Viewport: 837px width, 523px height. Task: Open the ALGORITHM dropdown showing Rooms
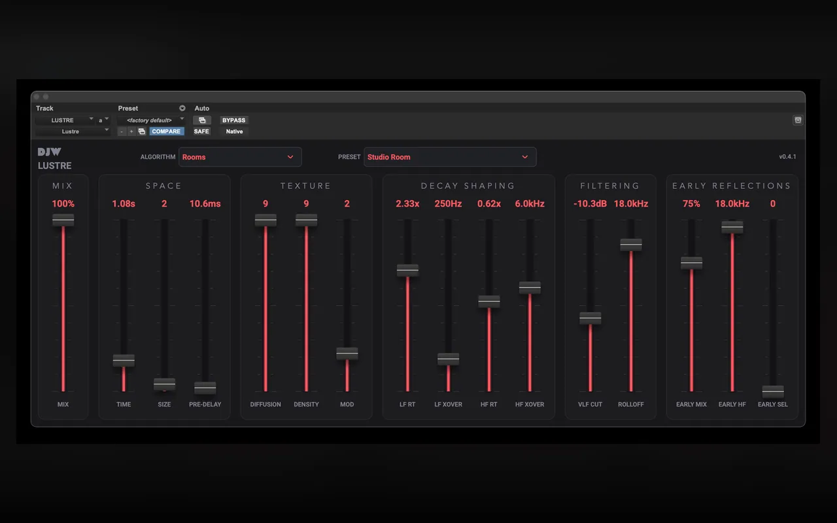pyautogui.click(x=240, y=157)
